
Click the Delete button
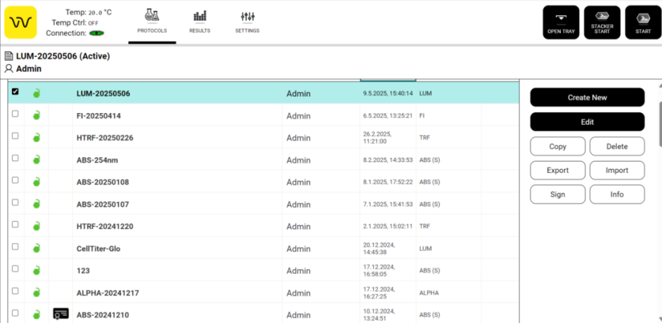click(x=617, y=146)
